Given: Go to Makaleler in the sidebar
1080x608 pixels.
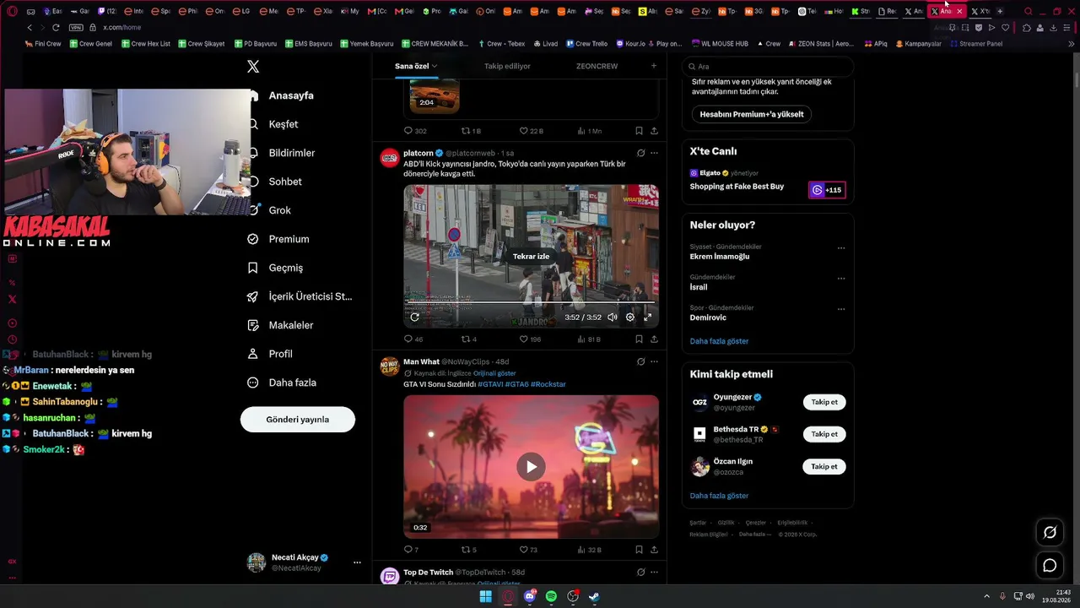Looking at the screenshot, I should tap(280, 325).
